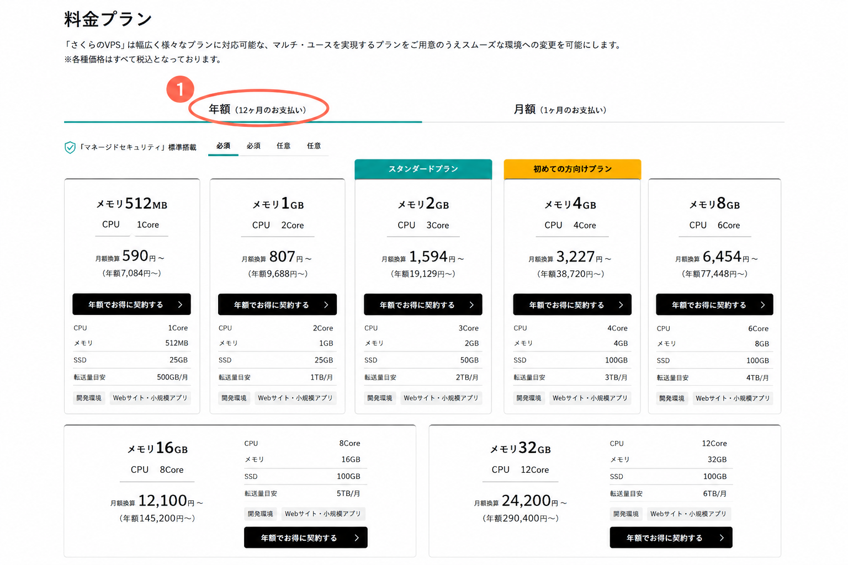The image size is (848, 565).
Task: Click the 開発環境 tag in the 8GB card
Action: point(672,398)
